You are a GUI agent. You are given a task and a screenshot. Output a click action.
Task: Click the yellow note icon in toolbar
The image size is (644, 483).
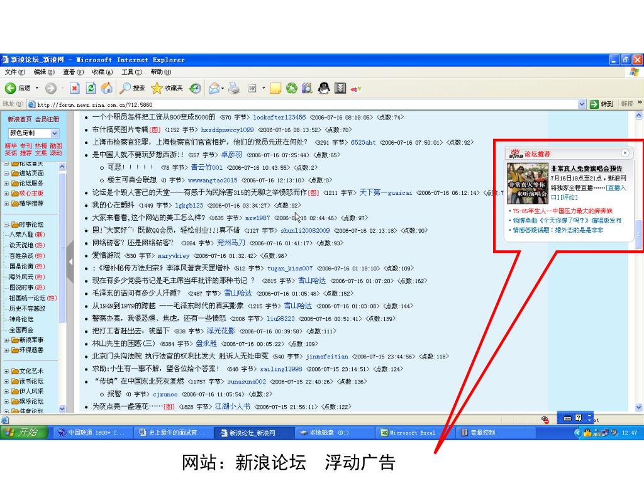(x=275, y=88)
